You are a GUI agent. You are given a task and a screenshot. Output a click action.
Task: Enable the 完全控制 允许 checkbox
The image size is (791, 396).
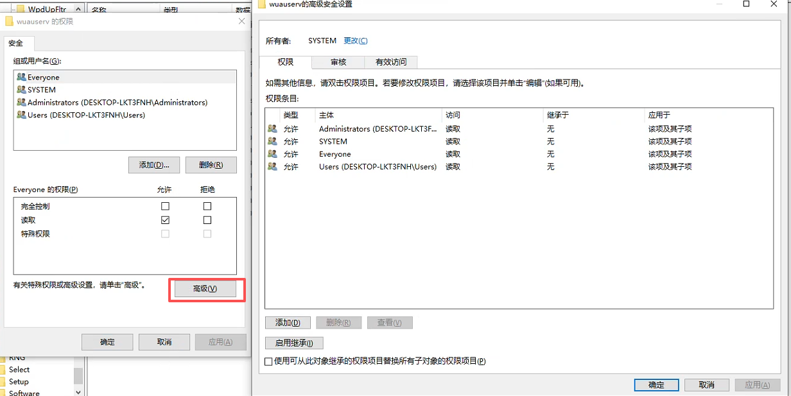coord(165,206)
